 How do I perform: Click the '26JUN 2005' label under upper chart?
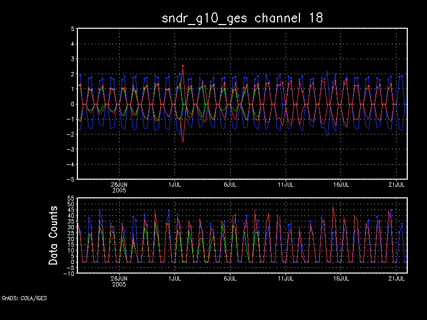[x=119, y=187]
